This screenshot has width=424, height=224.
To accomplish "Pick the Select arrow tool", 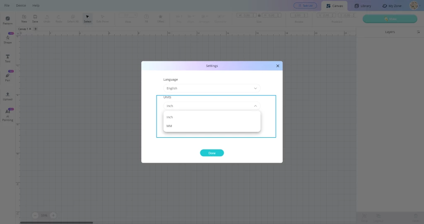I will point(87,19).
